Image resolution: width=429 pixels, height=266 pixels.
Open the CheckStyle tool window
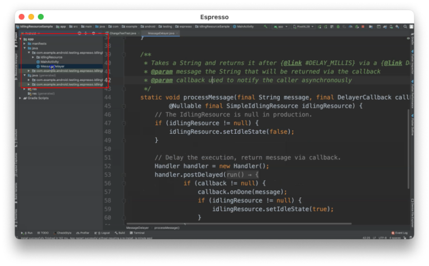click(63, 233)
